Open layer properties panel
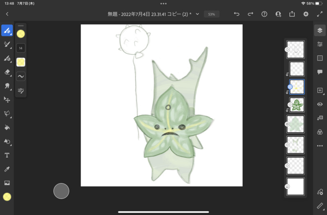 click(320, 44)
